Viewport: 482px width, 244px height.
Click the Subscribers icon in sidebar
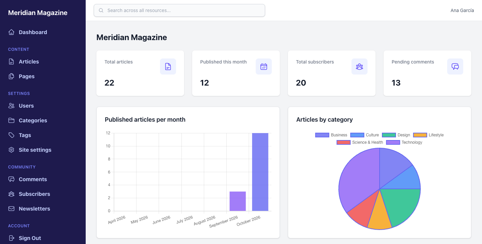11,194
